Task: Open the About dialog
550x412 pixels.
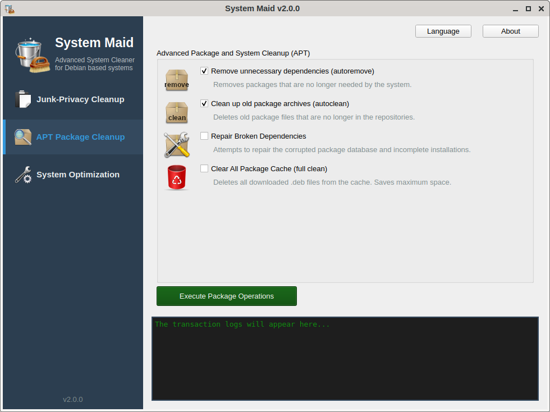Action: [510, 31]
